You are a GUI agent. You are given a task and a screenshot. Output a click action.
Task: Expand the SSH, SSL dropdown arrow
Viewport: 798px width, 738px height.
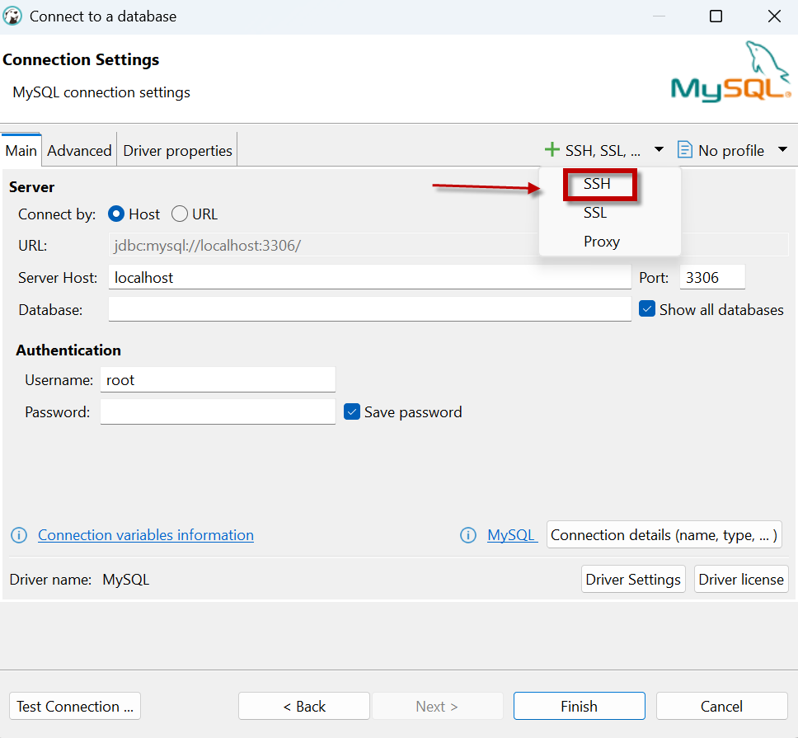pos(659,150)
